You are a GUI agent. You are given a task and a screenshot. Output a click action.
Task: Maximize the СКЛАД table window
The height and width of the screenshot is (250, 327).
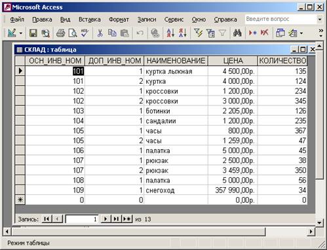[x=303, y=50]
